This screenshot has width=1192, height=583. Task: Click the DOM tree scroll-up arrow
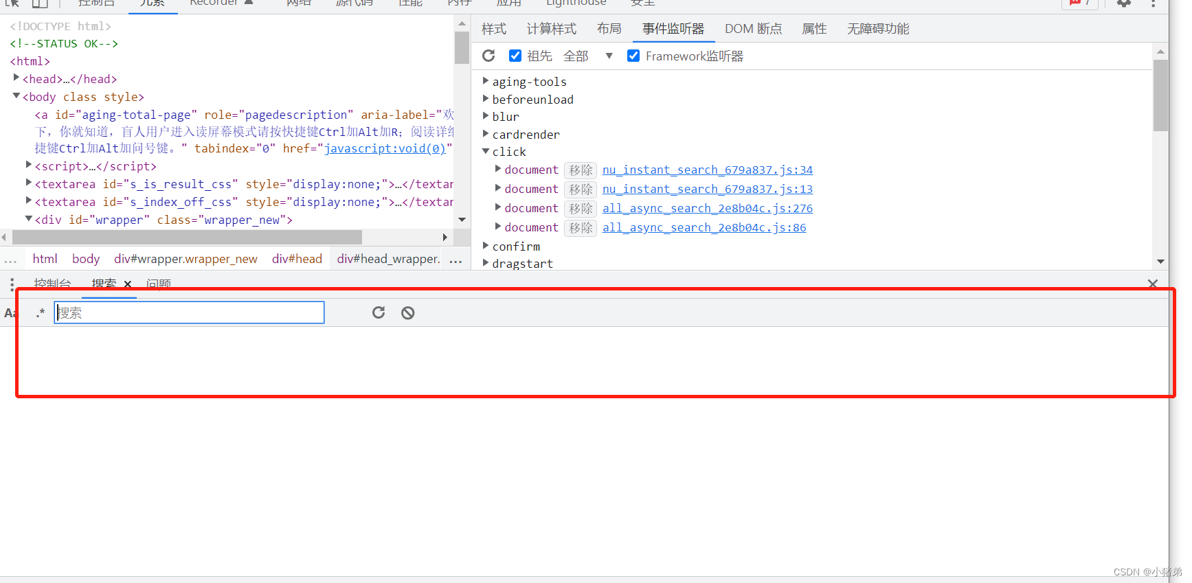(x=462, y=24)
